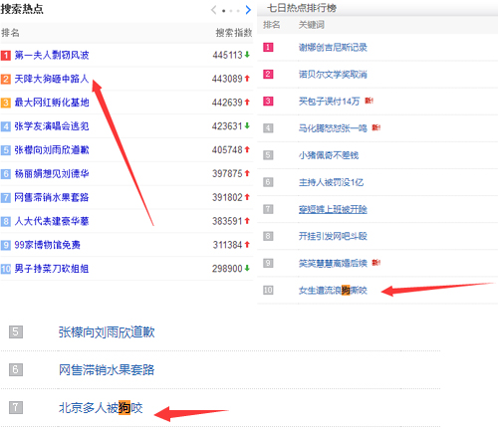Open the 小猪佩奇不差钱 keyword

coord(329,155)
